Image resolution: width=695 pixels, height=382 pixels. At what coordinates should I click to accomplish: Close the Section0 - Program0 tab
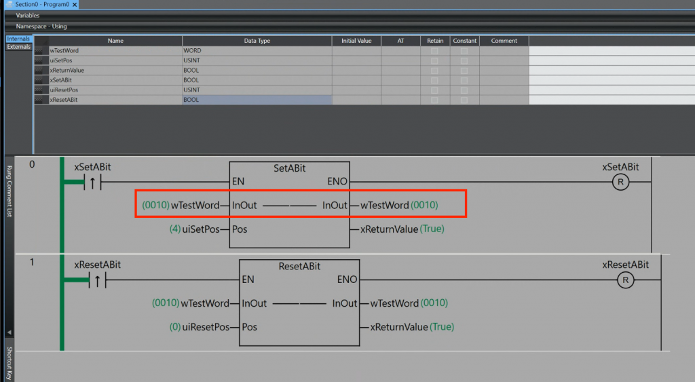[x=74, y=5]
